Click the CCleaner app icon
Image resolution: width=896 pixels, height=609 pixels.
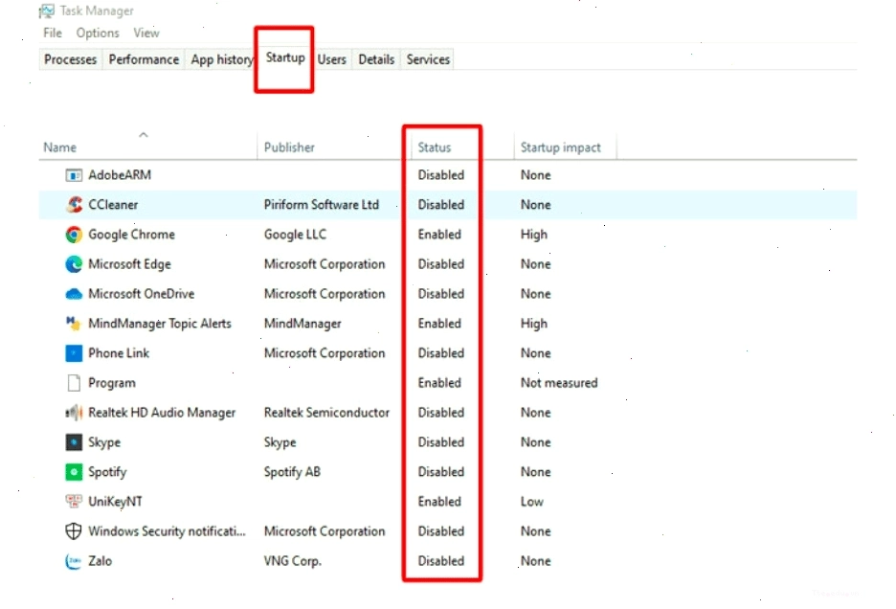[x=74, y=205]
